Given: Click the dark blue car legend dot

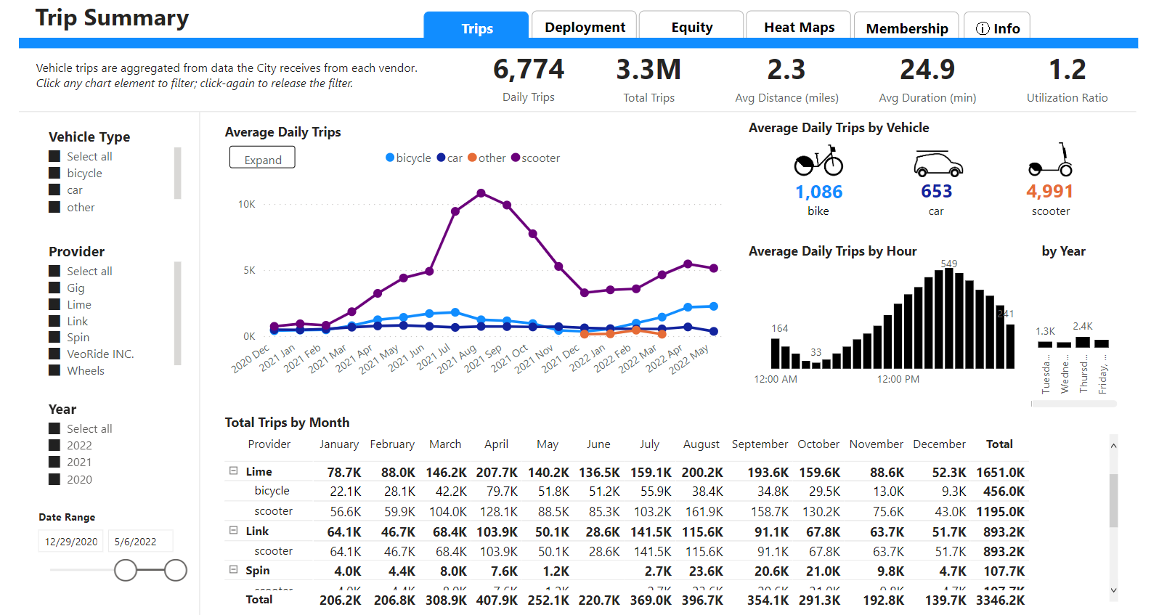Looking at the screenshot, I should click(x=441, y=158).
